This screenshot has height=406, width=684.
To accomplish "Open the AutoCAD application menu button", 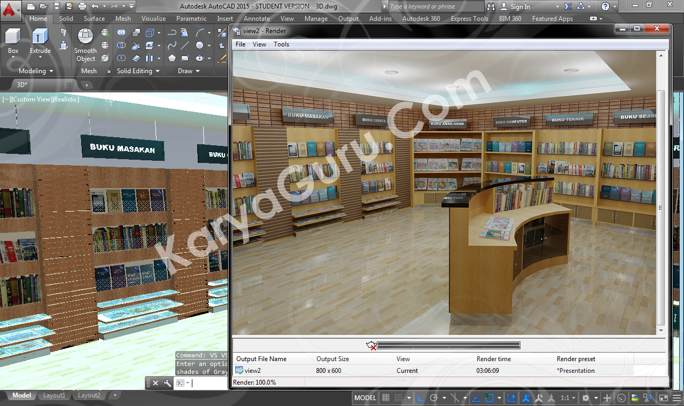I will 11,9.
